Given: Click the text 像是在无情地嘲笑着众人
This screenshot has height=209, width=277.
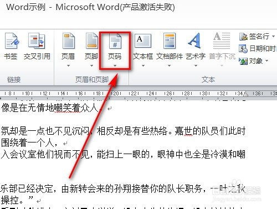Looking at the screenshot, I should pos(50,108).
